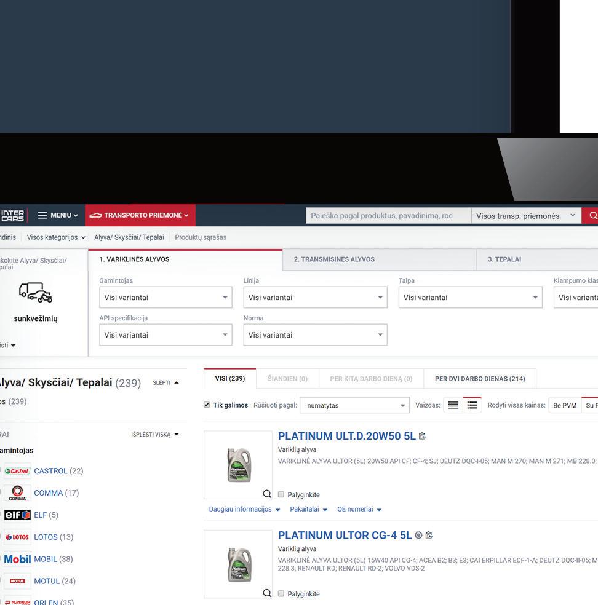Expand the Visos kategorijos breadcrumb dropdown
The image size is (598, 605).
point(56,237)
